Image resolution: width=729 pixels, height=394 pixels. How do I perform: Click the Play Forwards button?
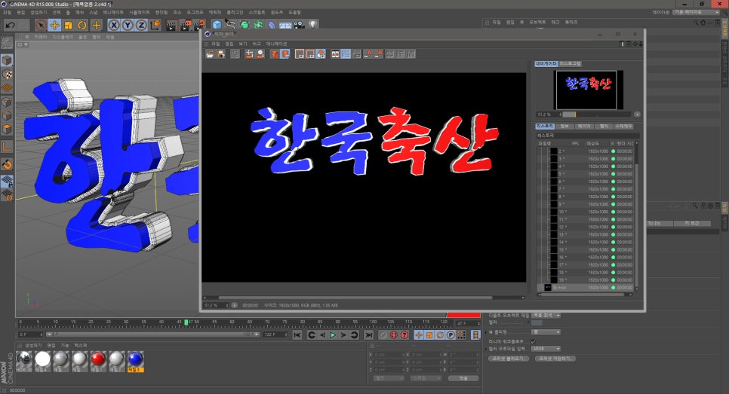click(x=333, y=334)
